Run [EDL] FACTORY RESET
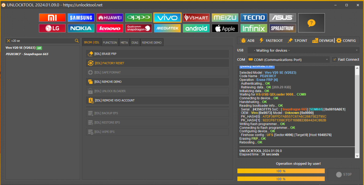The image size is (364, 185). [158, 63]
